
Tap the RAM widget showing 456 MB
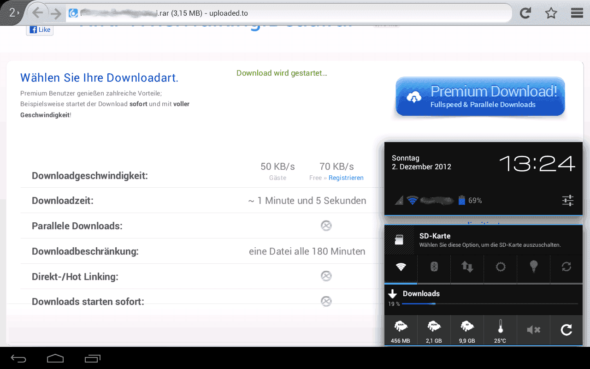coord(401,330)
